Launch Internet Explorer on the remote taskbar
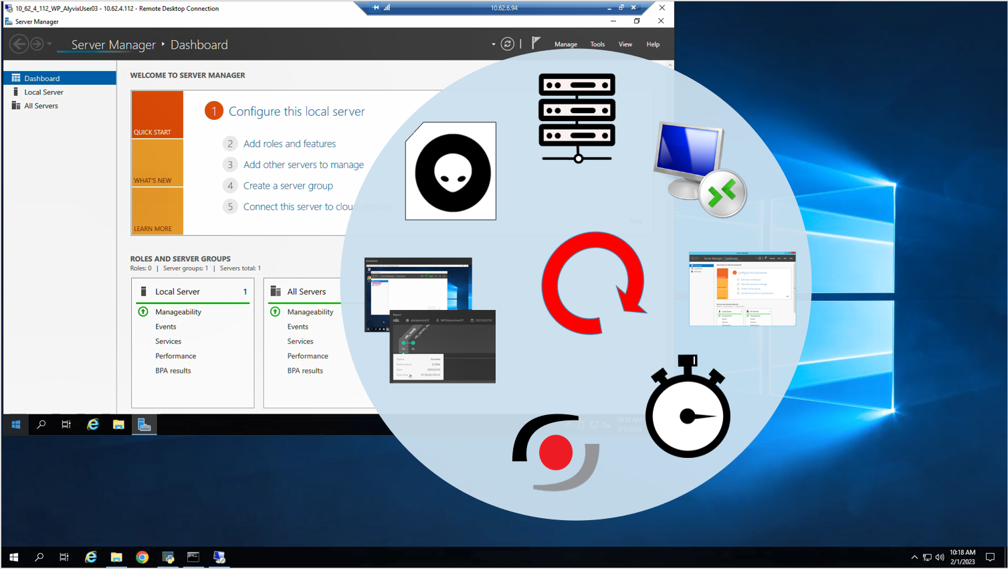 (x=93, y=424)
